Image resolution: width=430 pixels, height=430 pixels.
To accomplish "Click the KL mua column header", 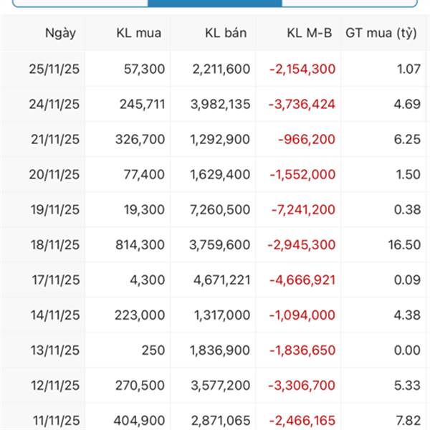I will click(x=139, y=33).
